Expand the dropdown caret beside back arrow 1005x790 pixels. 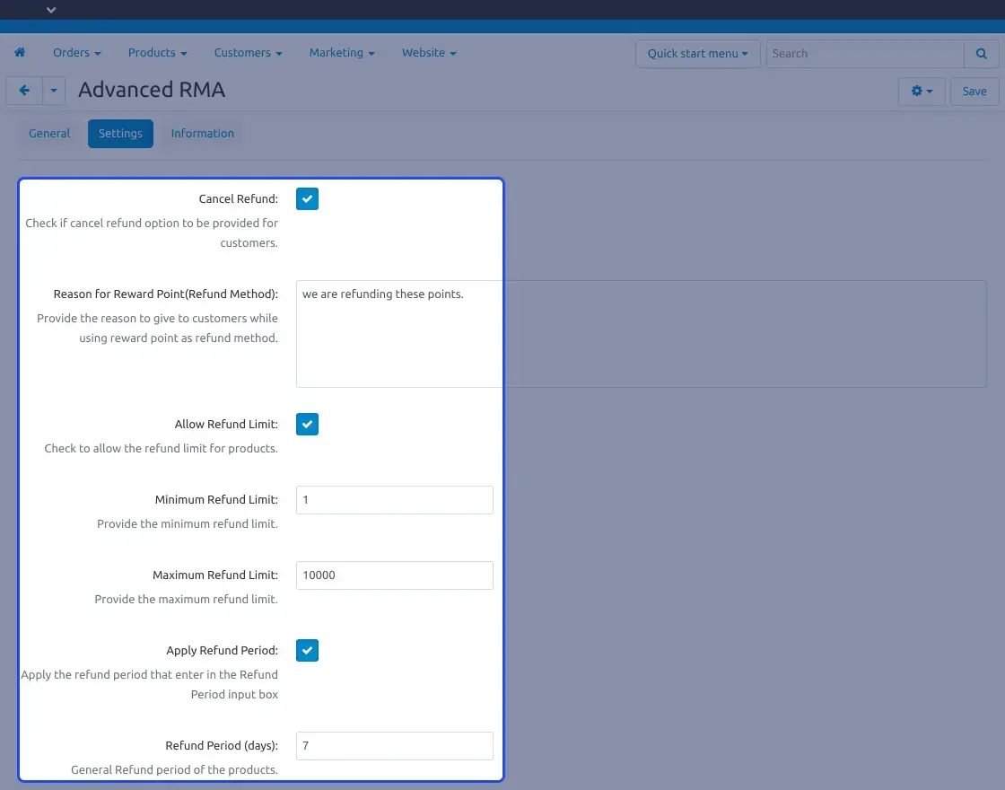pyautogui.click(x=54, y=91)
